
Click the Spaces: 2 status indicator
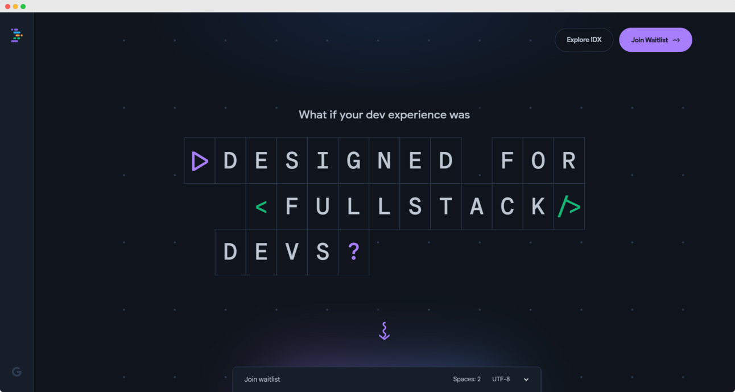(x=467, y=379)
